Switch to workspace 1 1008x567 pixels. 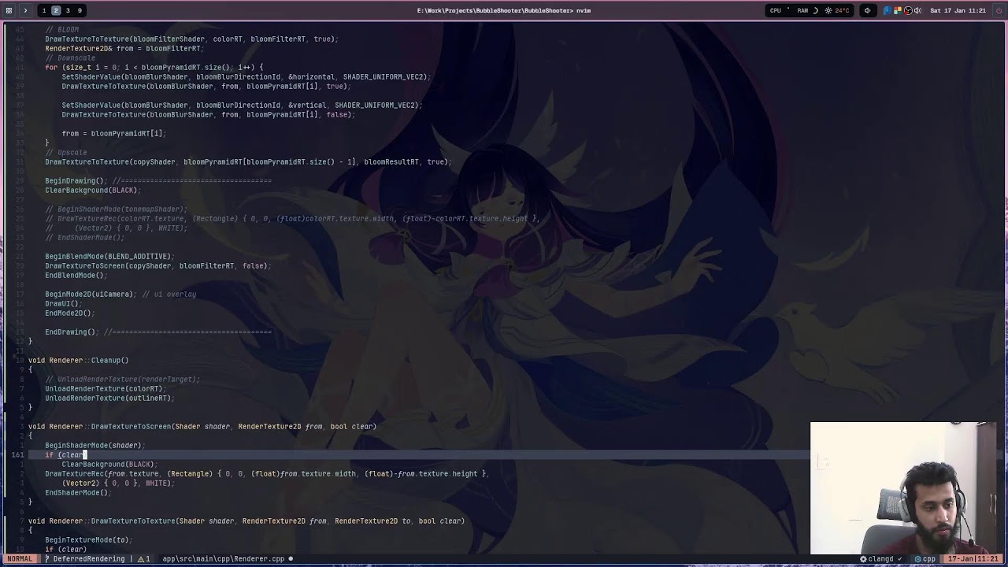44,10
